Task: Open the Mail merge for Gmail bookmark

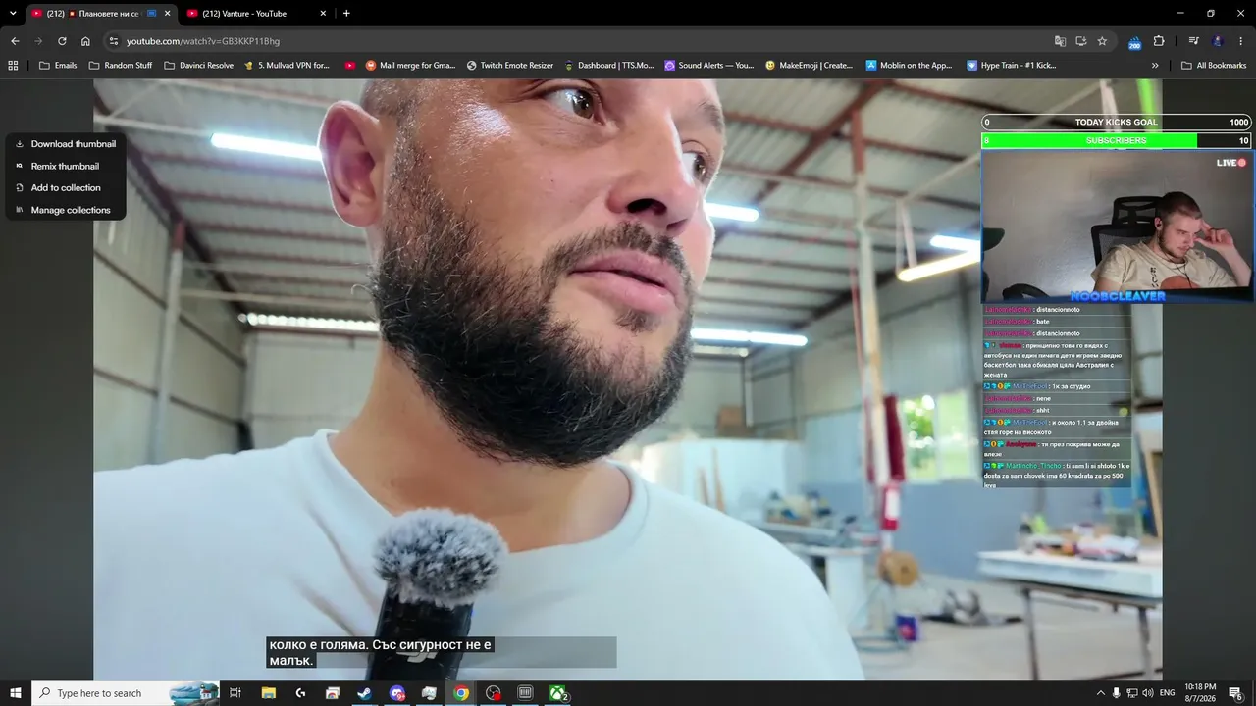Action: [410, 66]
